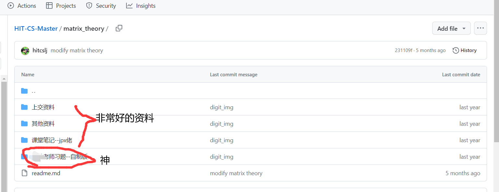Click the hitcslj user avatar
499x192 pixels.
(25, 51)
